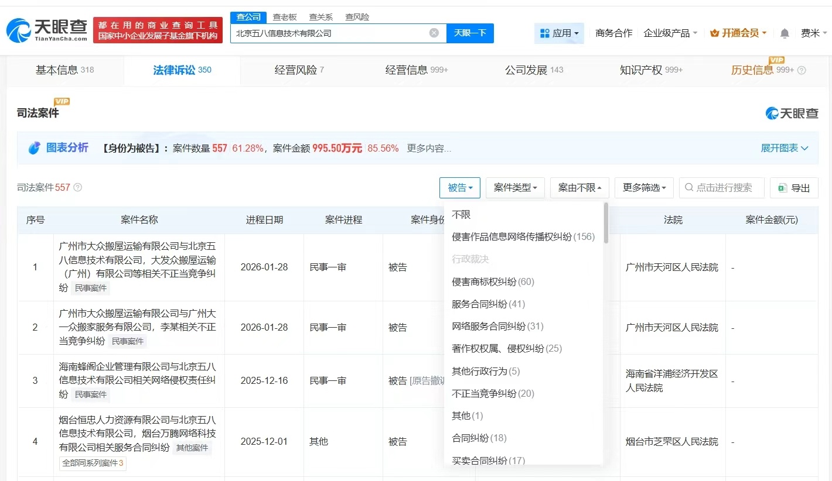The width and height of the screenshot is (832, 481).
Task: Expand charts via 展开图表
Action: pos(784,148)
